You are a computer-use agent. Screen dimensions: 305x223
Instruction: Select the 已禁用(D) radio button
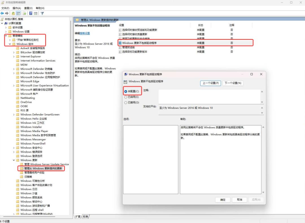pyautogui.click(x=126, y=103)
